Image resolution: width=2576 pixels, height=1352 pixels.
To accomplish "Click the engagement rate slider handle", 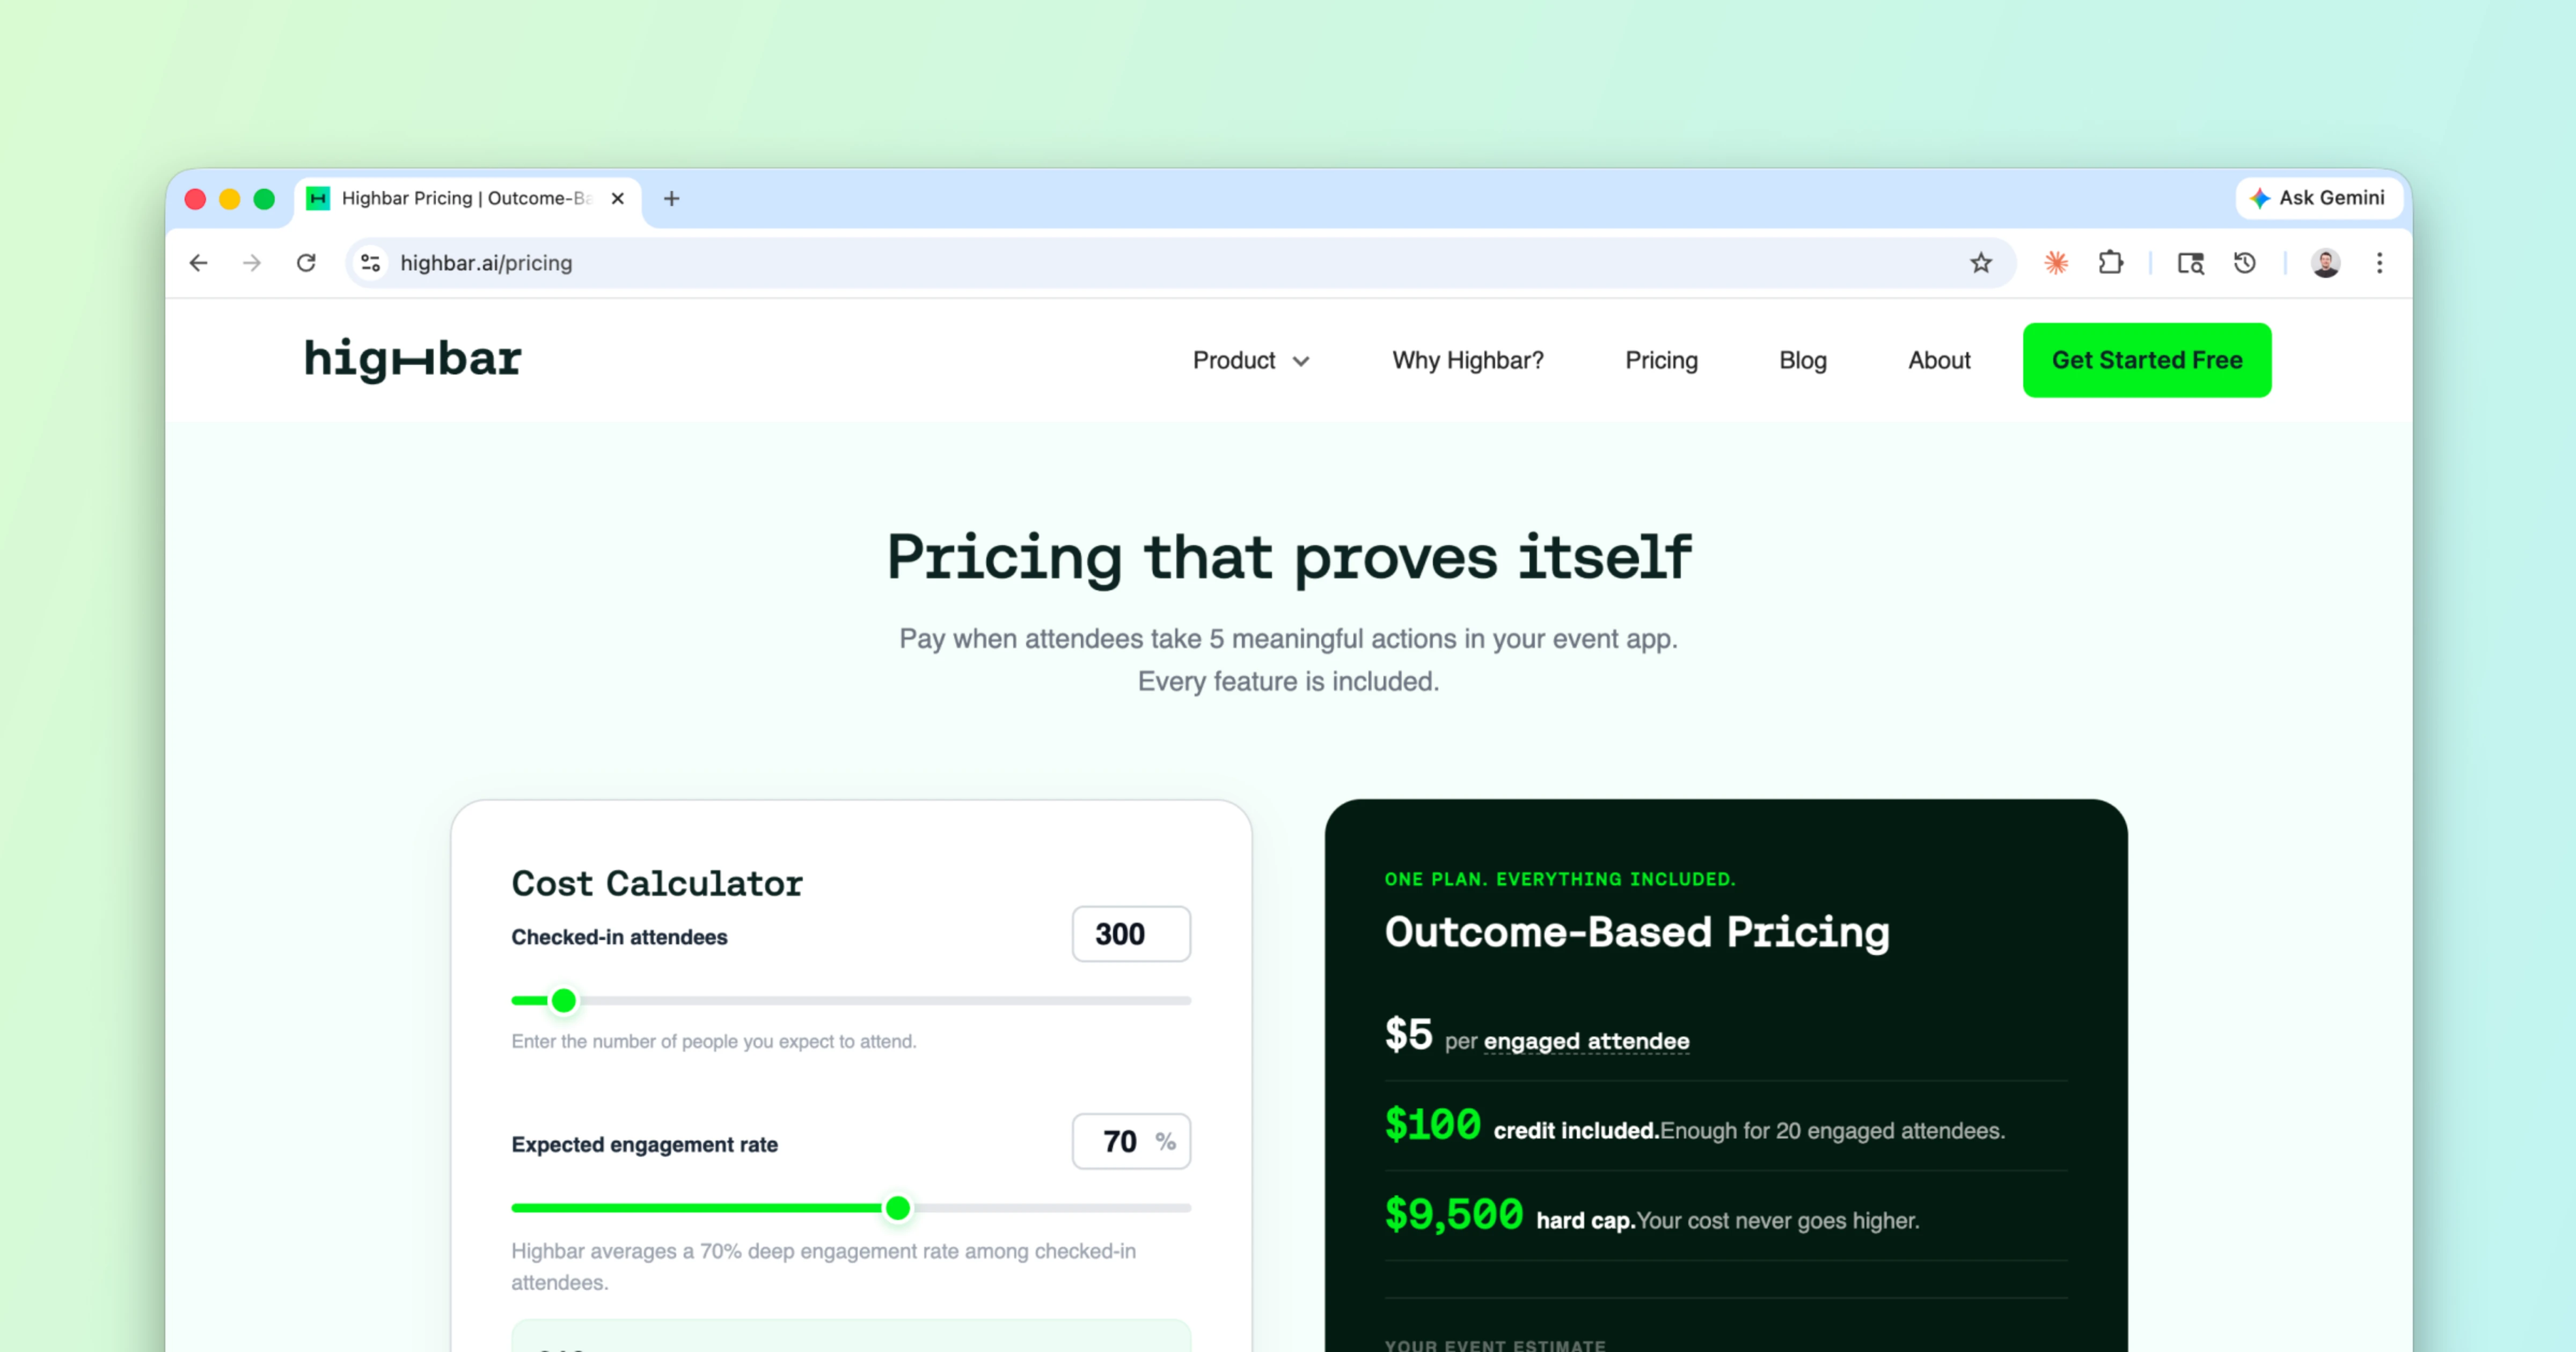I will click(898, 1208).
